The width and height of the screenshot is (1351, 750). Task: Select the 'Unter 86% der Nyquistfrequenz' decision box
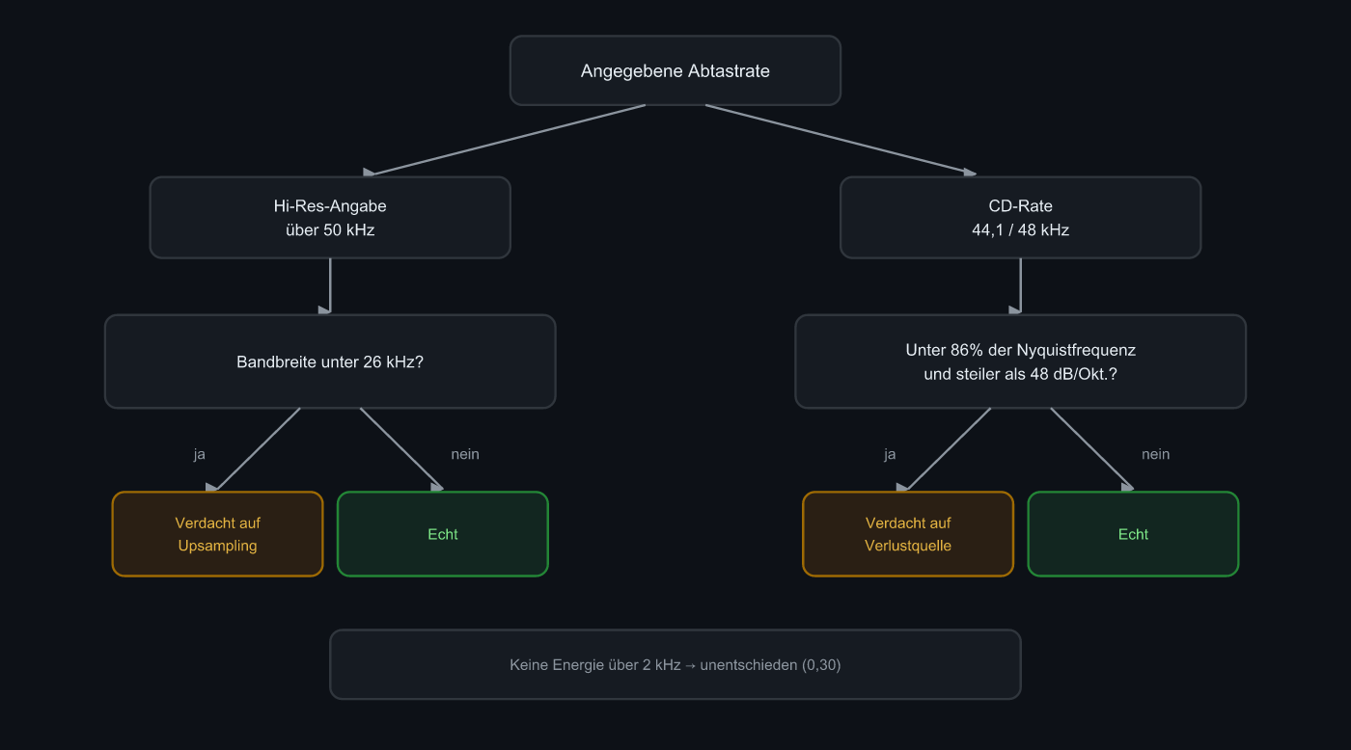click(x=1021, y=362)
